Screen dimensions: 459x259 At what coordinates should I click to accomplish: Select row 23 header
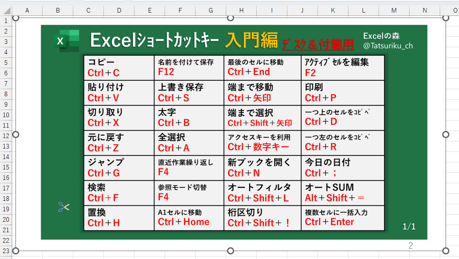tap(6, 251)
